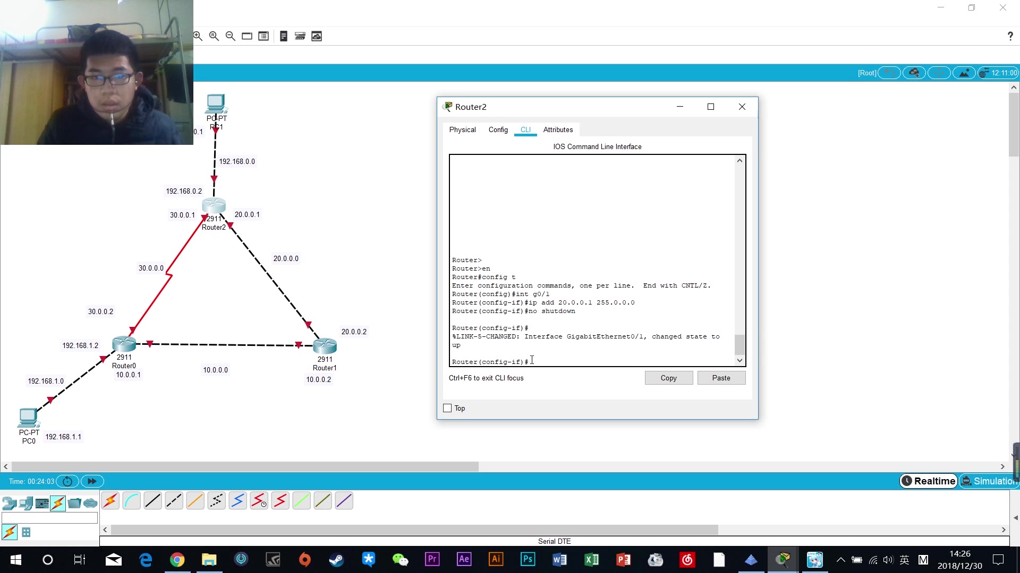Viewport: 1020px width, 573px height.
Task: Click the Paste button
Action: [x=721, y=378]
